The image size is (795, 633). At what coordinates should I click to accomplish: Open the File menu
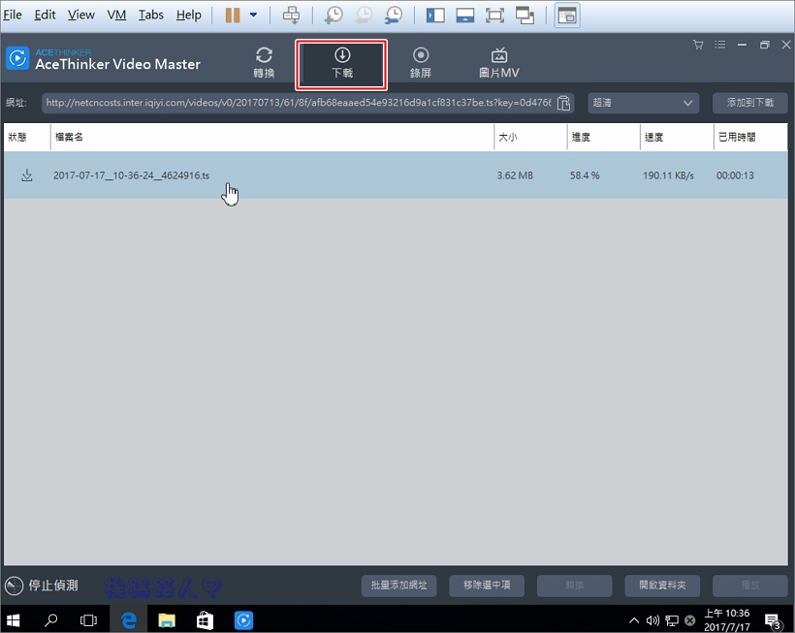(13, 15)
